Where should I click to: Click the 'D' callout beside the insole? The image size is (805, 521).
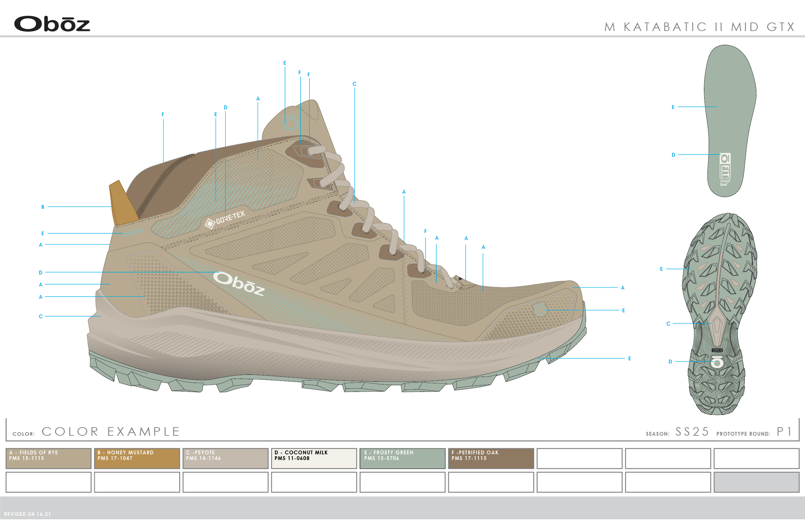673,155
